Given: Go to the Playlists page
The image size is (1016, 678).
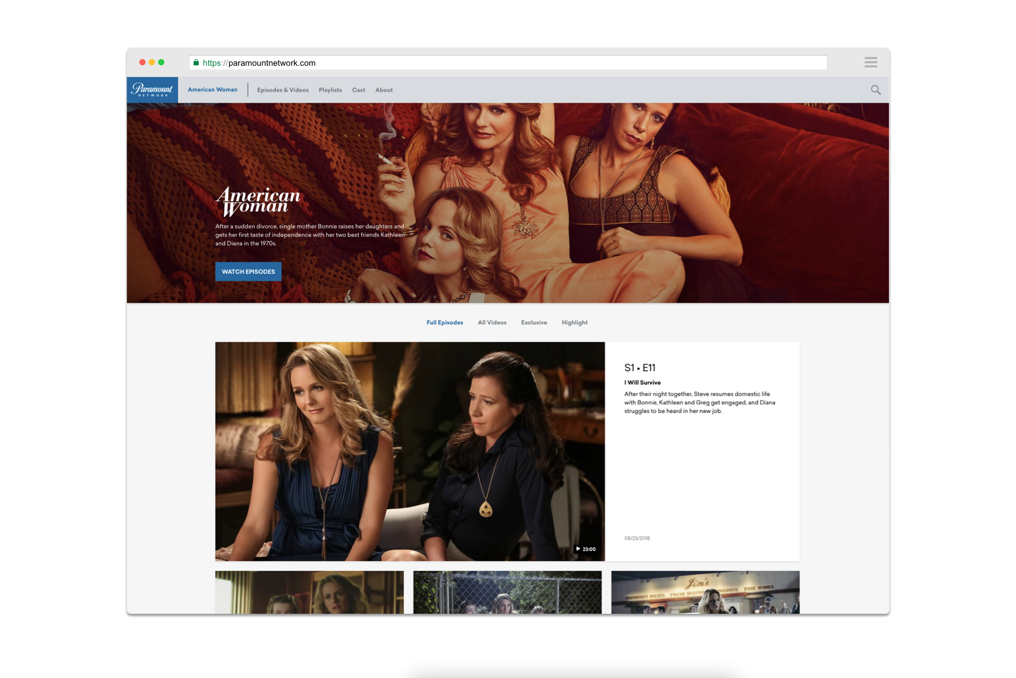Looking at the screenshot, I should coord(330,90).
